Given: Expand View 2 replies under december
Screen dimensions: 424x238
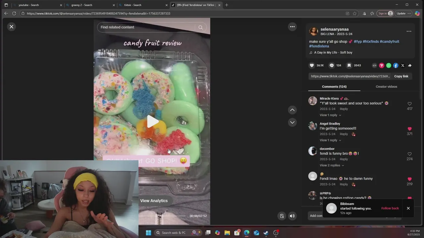Looking at the screenshot, I should pyautogui.click(x=332, y=165).
